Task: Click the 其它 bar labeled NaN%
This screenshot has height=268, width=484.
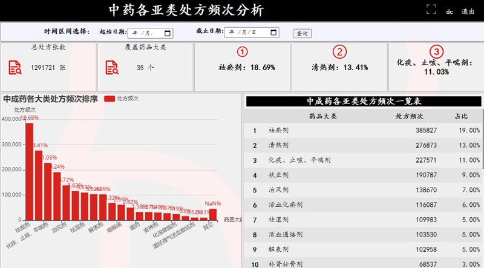Action: coord(213,215)
